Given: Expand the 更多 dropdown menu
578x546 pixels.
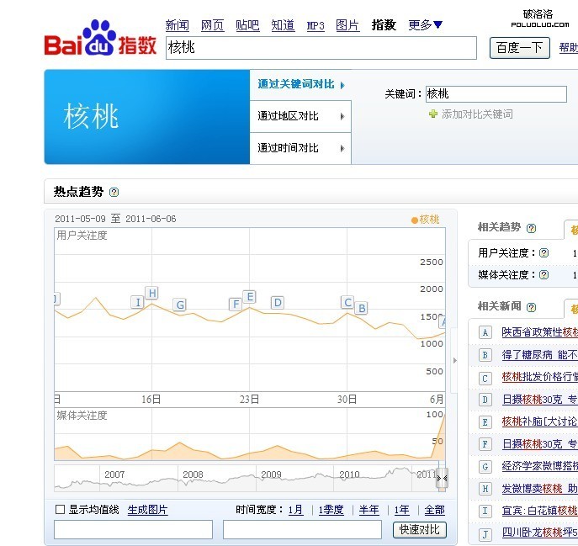Looking at the screenshot, I should point(426,25).
